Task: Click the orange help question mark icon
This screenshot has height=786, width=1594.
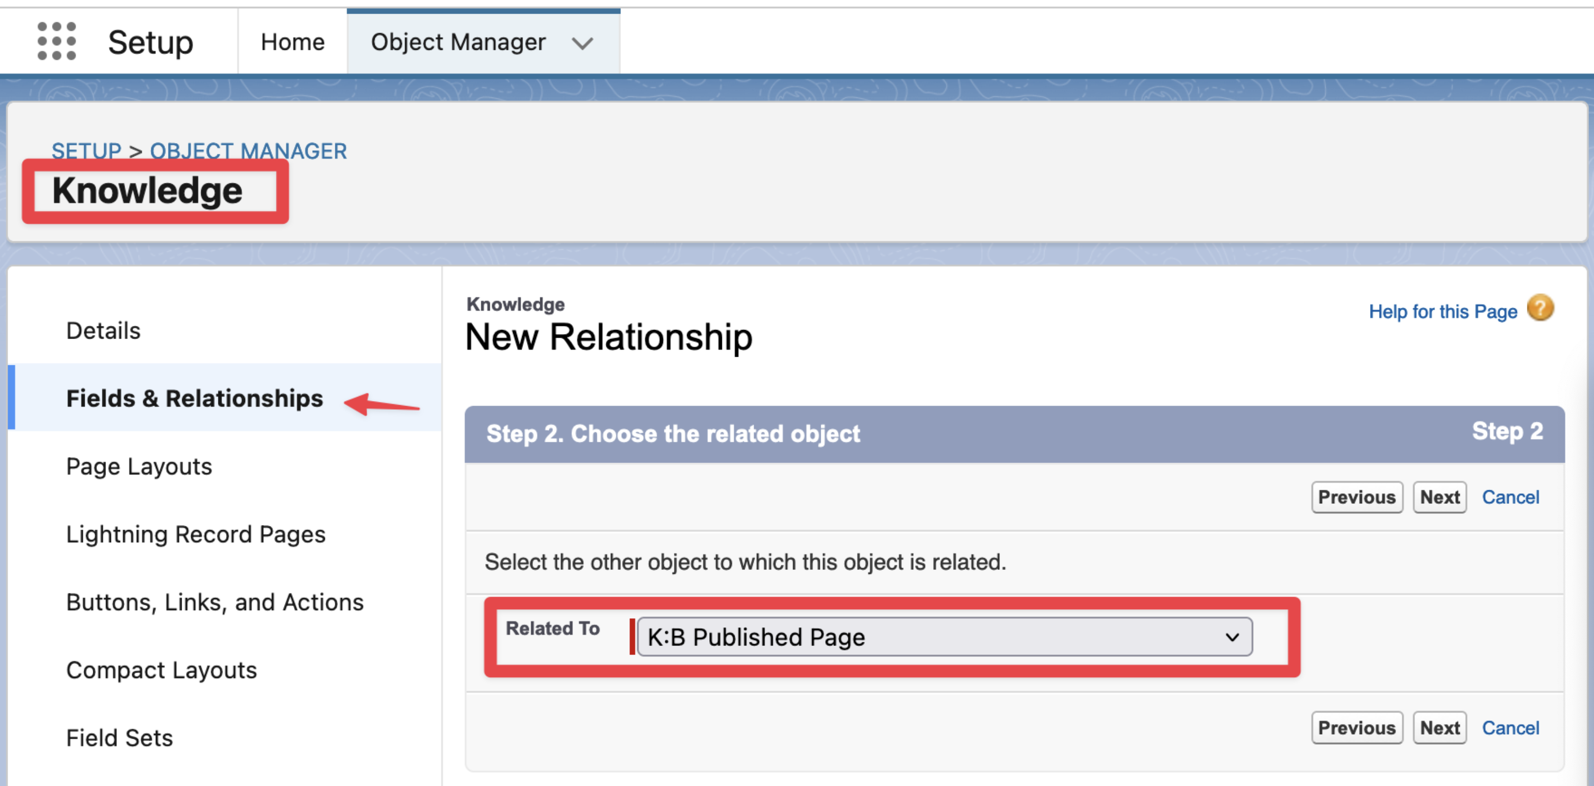Action: click(x=1540, y=308)
